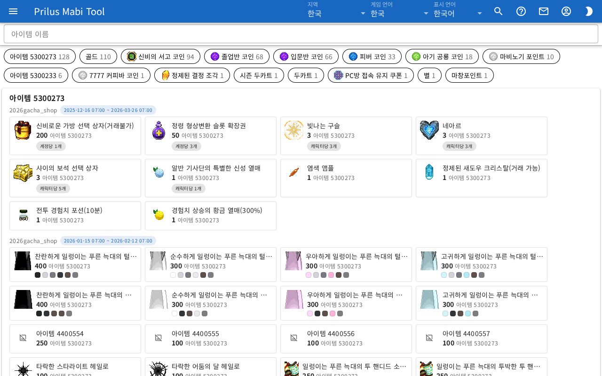Filter by 정제된 결정 조각 chip
Image resolution: width=602 pixels, height=376 pixels.
(192, 75)
